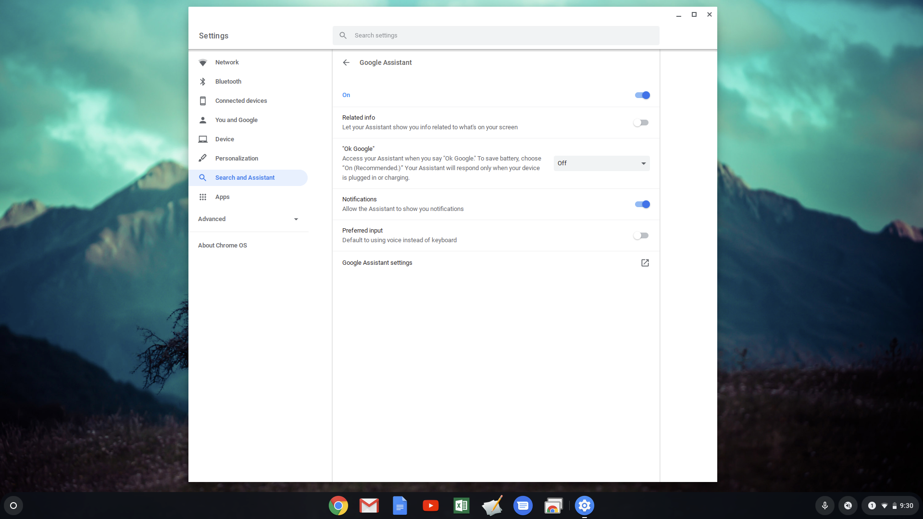The width and height of the screenshot is (923, 519).
Task: Expand the Advanced section in sidebar
Action: pyautogui.click(x=248, y=219)
